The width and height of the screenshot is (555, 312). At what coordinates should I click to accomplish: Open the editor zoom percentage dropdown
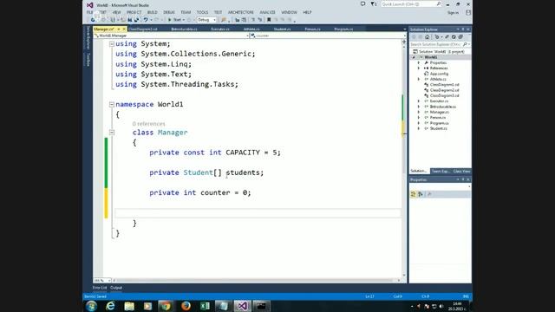tap(102, 281)
